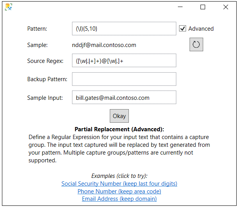
Task: Click the Source Regex label
Action: (45, 61)
